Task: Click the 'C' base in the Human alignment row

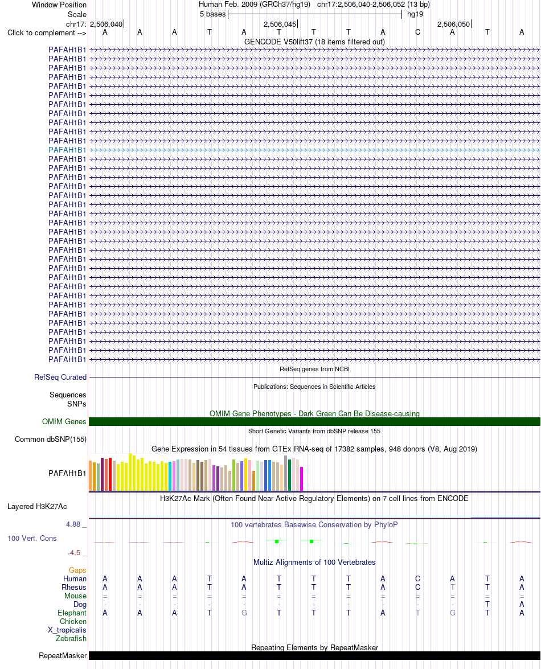Action: point(417,579)
